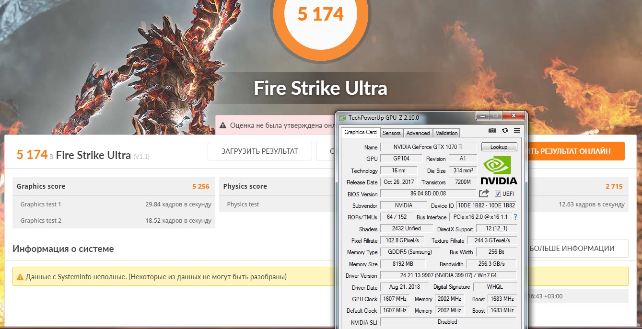Open the GPU-Z hamburger menu
The image size is (642, 329).
coord(517,130)
